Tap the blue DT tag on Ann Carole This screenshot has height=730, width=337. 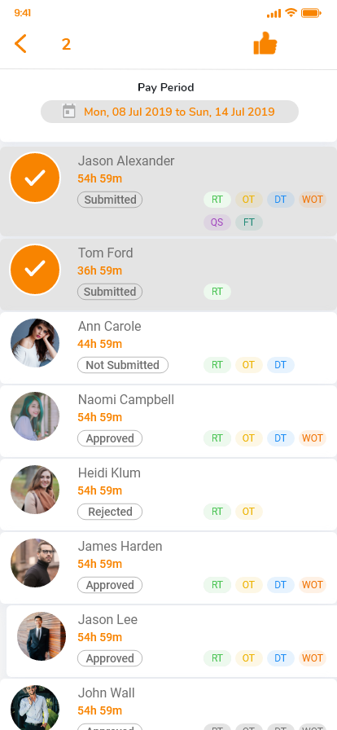[280, 365]
